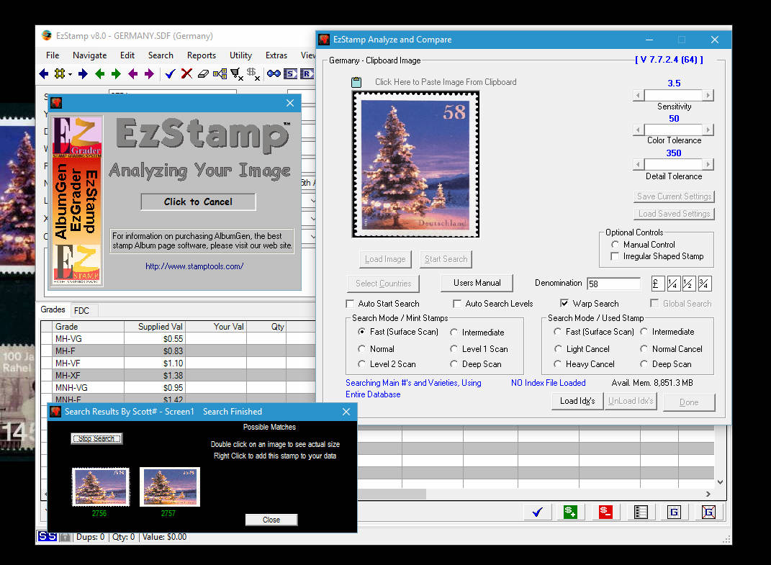The width and height of the screenshot is (771, 565).
Task: Click the dark blue left arrow in EzStamp toolbar
Action: click(44, 73)
